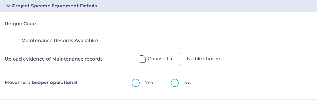Click the No label next to radio
The image size is (317, 100).
pyautogui.click(x=187, y=83)
